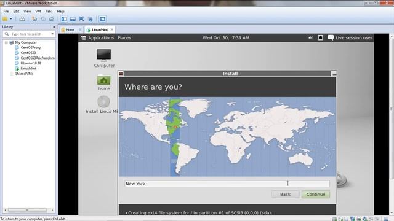Click the library scrollbar left arrow
Screen dimensions: 394x221
click(x=6, y=210)
